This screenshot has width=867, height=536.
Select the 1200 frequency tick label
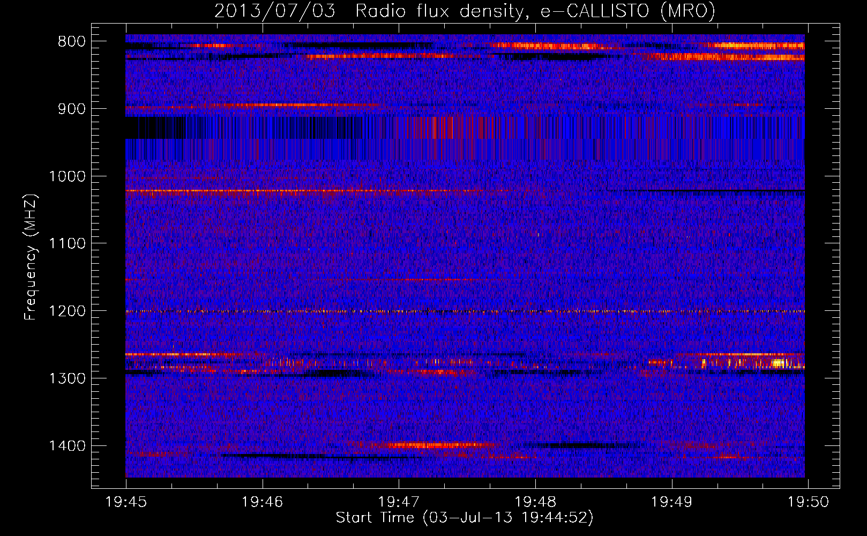67,311
